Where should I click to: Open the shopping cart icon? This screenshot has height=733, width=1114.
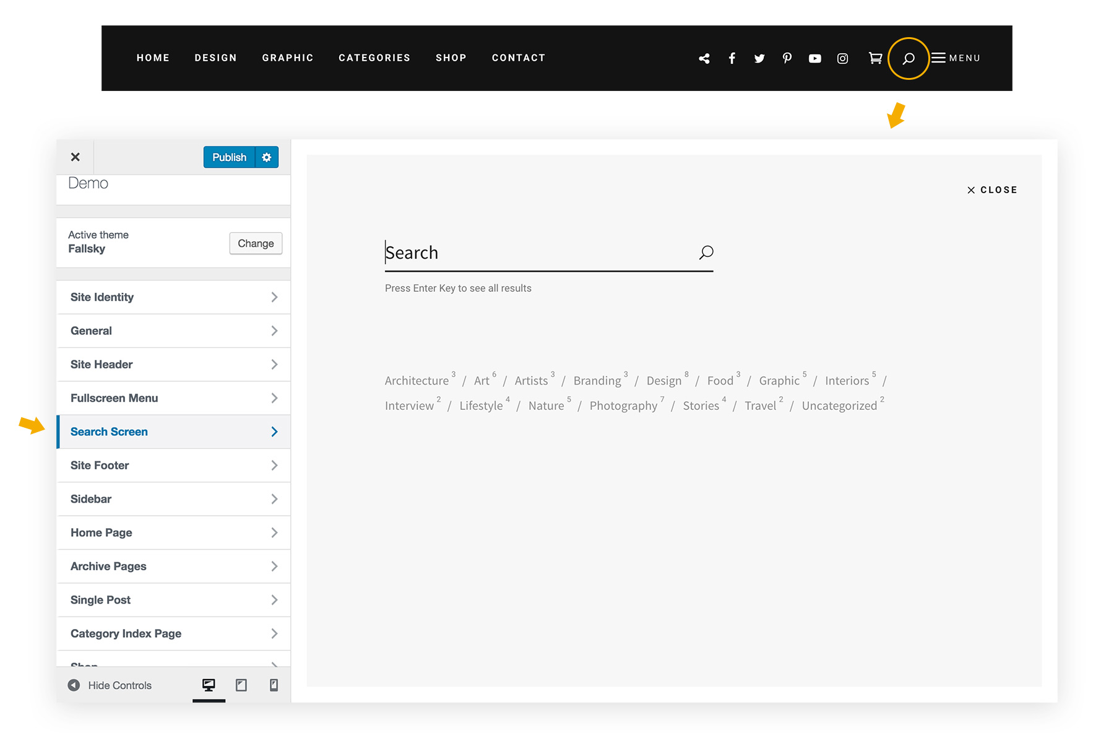click(875, 58)
